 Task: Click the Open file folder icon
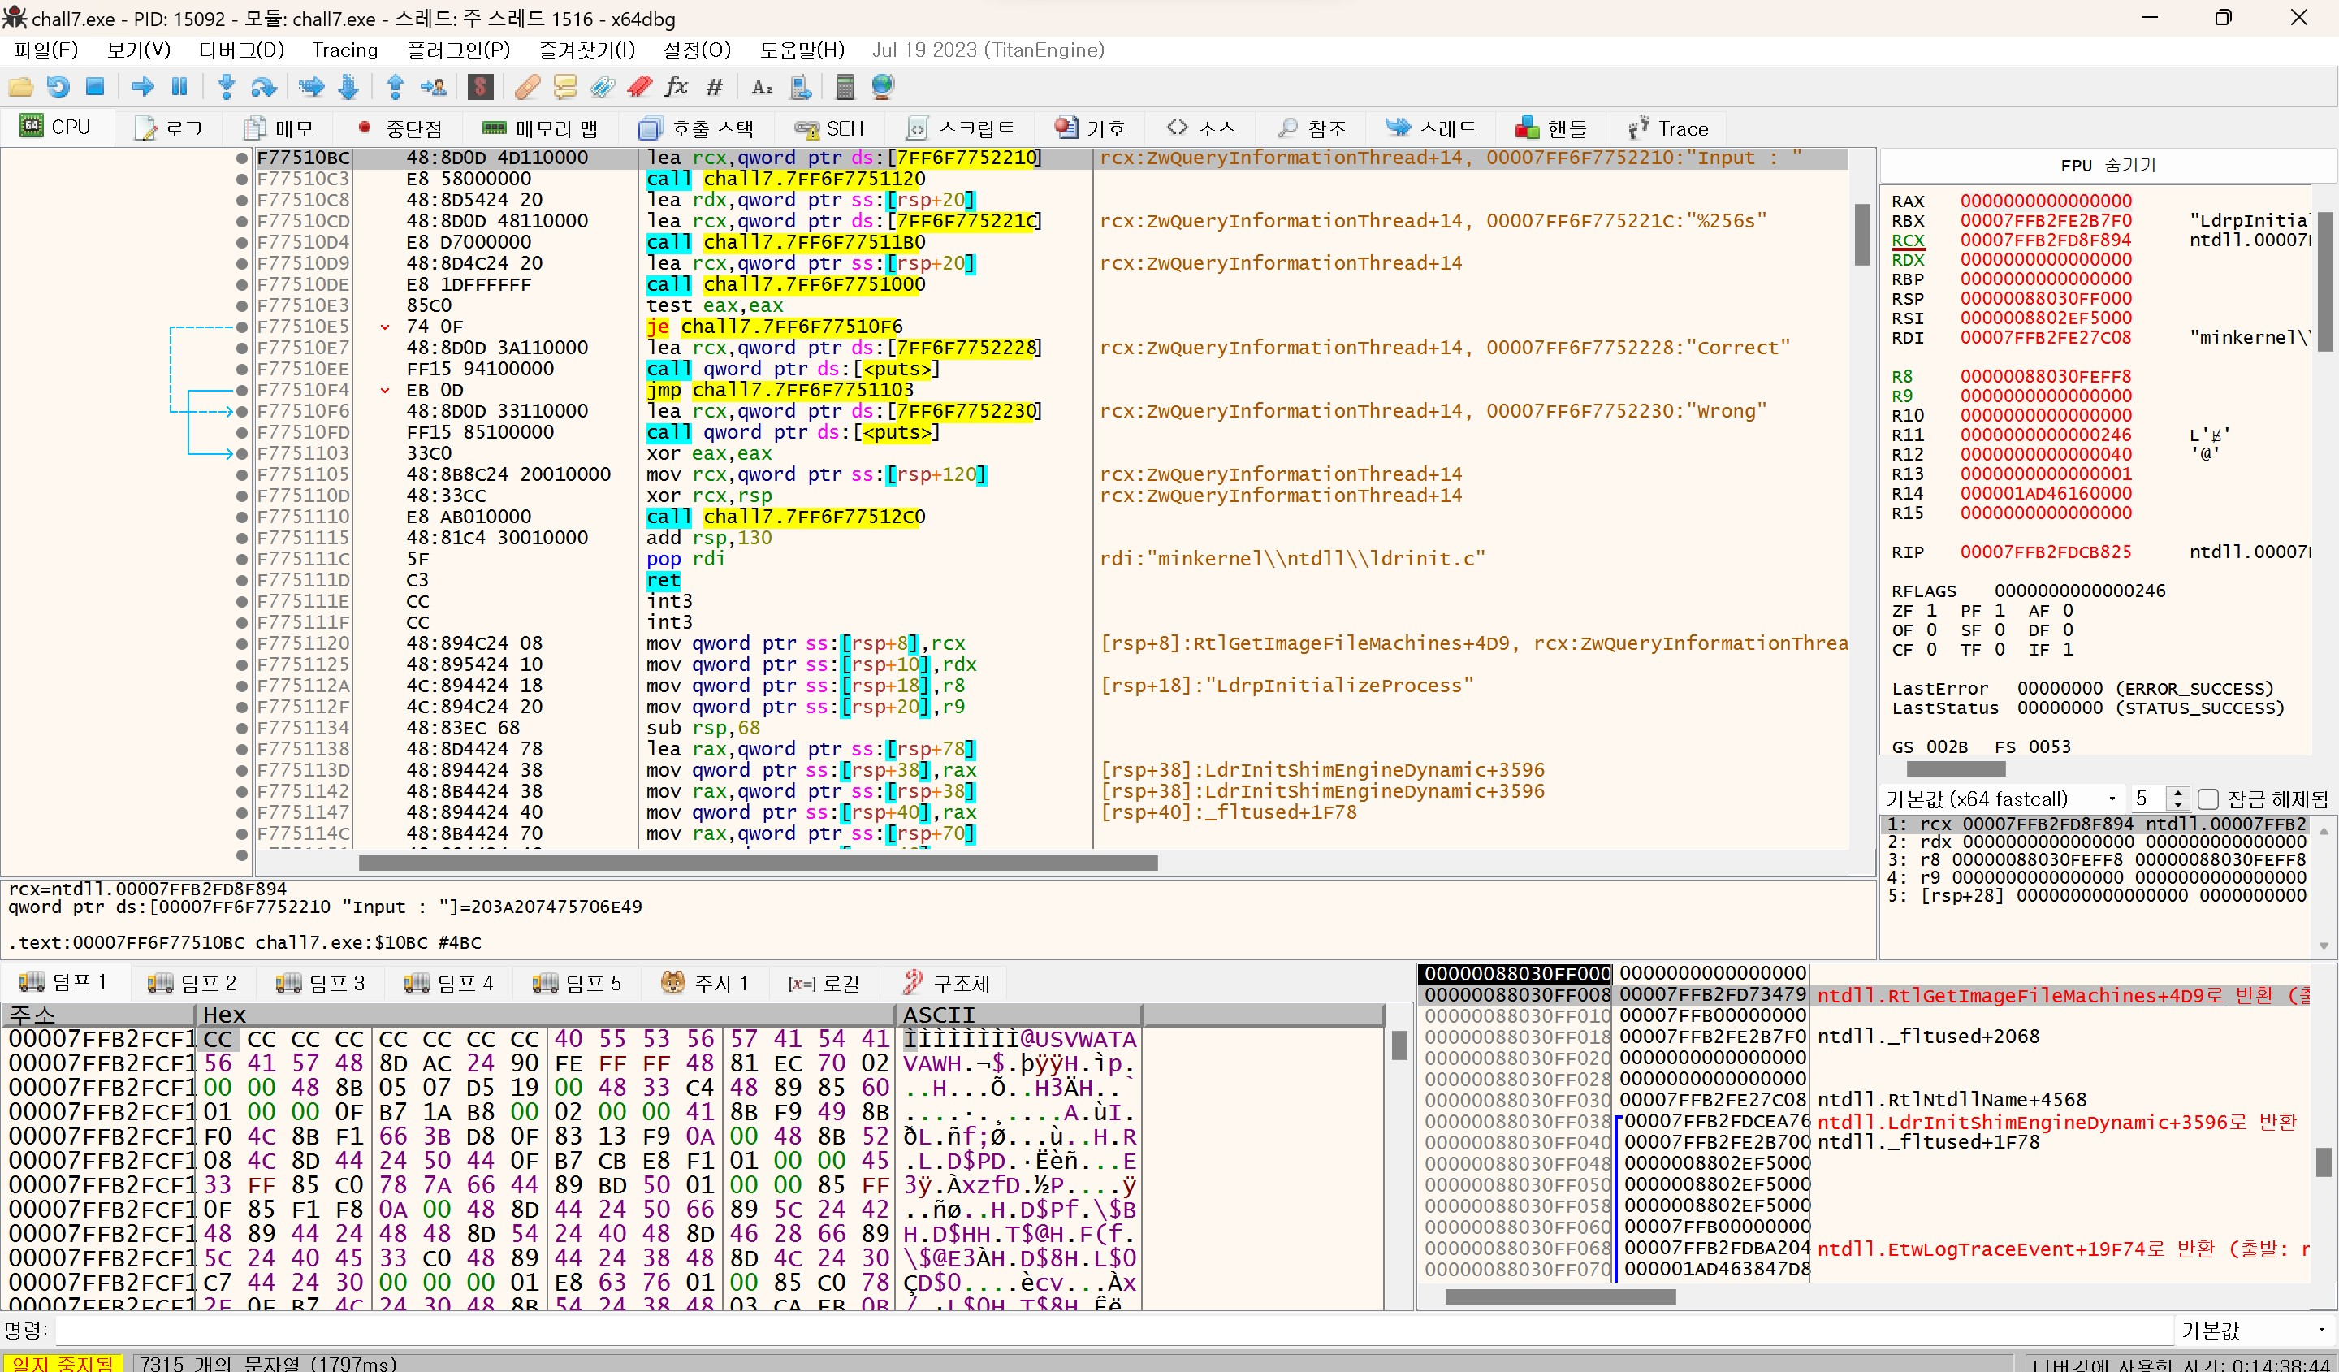pyautogui.click(x=20, y=87)
